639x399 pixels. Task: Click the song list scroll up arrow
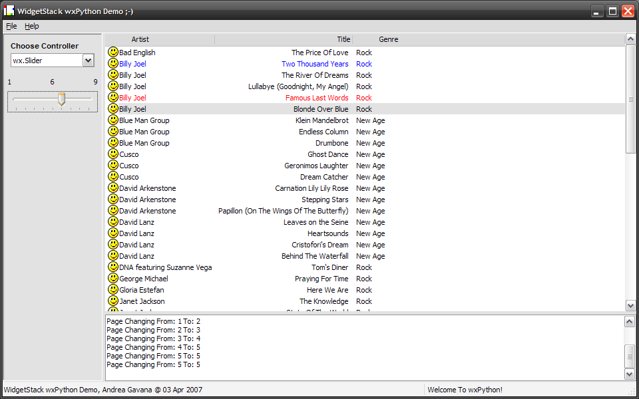pyautogui.click(x=630, y=39)
